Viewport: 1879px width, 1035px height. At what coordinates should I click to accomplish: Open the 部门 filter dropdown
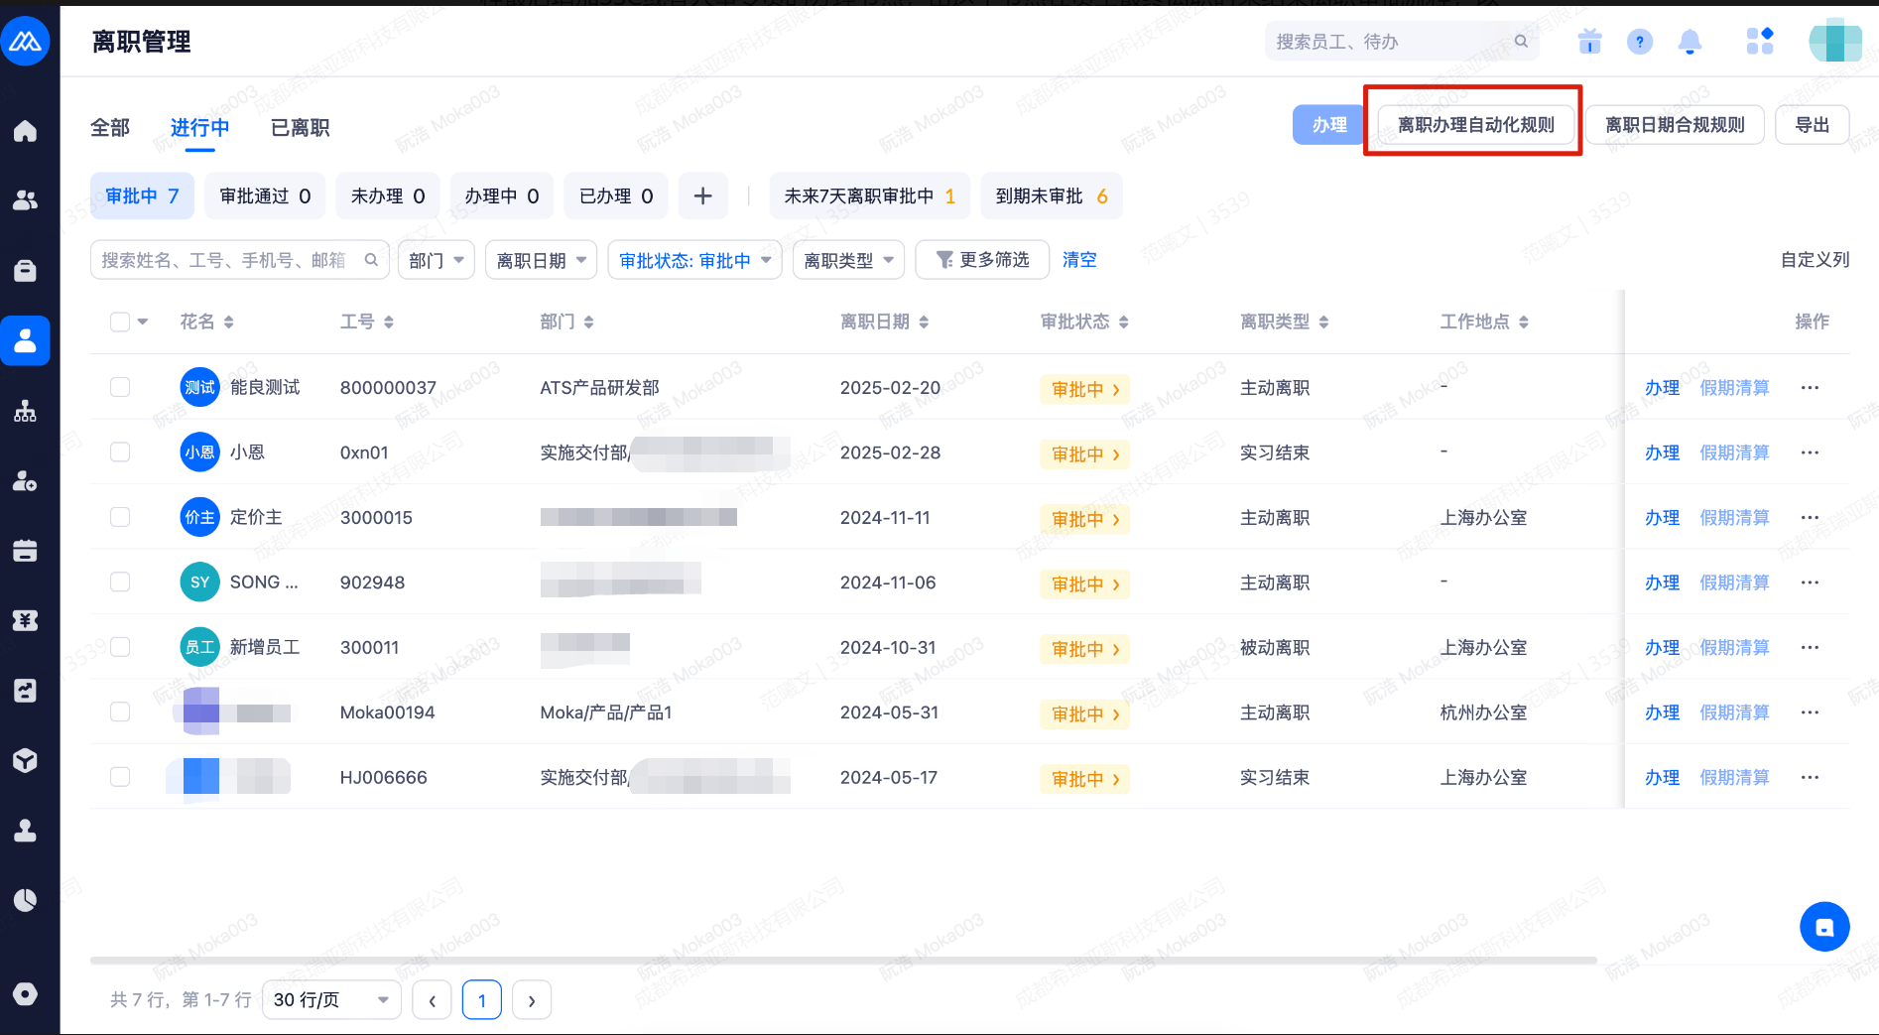(x=437, y=260)
